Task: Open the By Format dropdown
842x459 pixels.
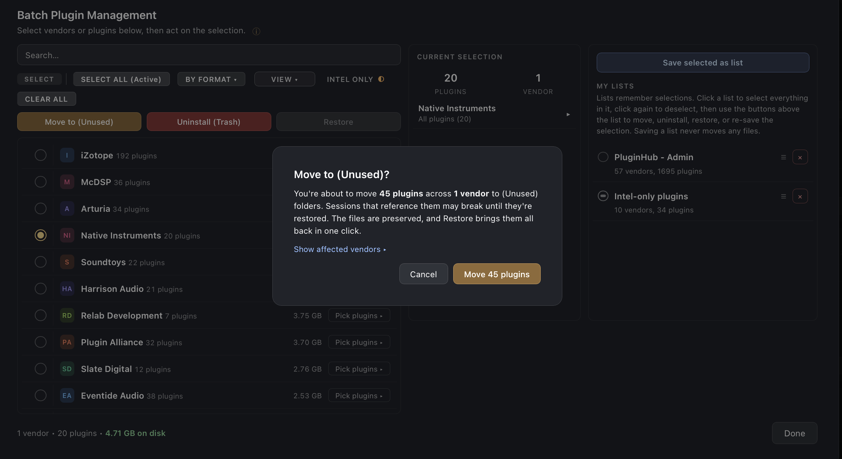Action: 211,79
